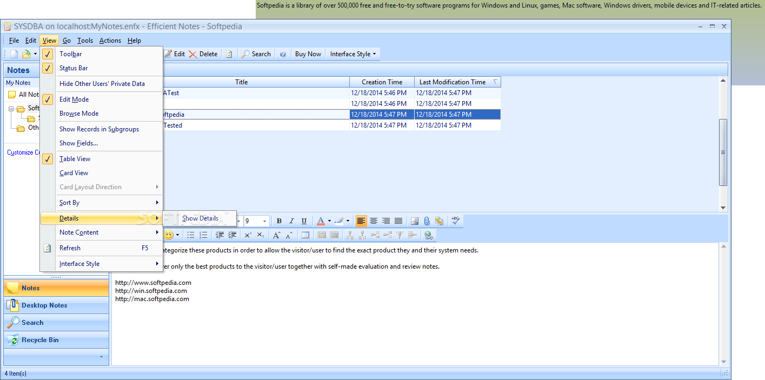Image resolution: width=765 pixels, height=380 pixels.
Task: Expand the Note Content submenu
Action: (101, 232)
